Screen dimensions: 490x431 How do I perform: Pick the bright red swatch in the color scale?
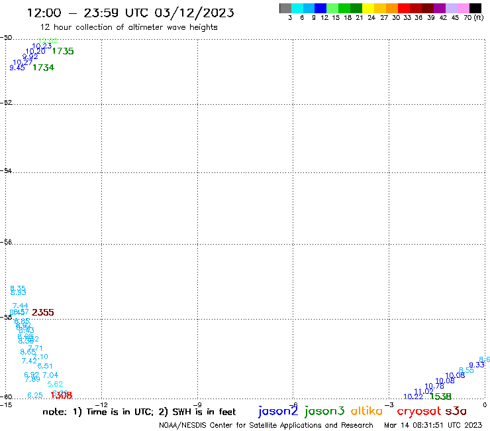(404, 8)
